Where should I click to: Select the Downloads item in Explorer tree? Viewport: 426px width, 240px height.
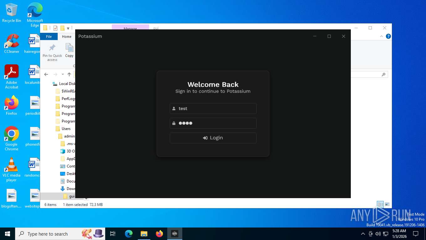pos(68,189)
